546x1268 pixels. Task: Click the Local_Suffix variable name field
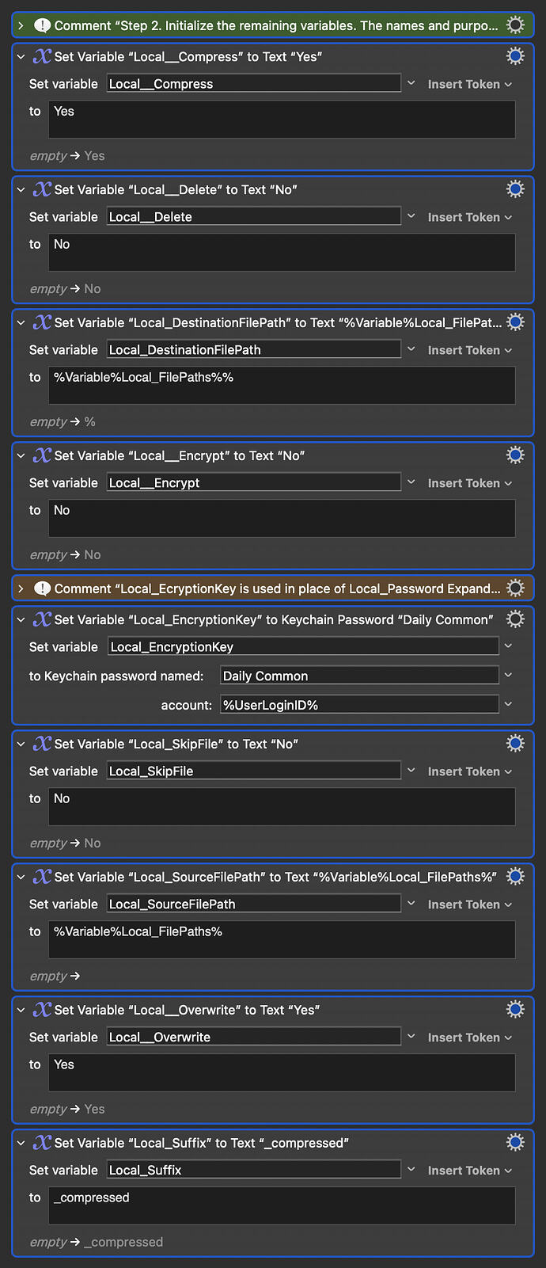253,1170
